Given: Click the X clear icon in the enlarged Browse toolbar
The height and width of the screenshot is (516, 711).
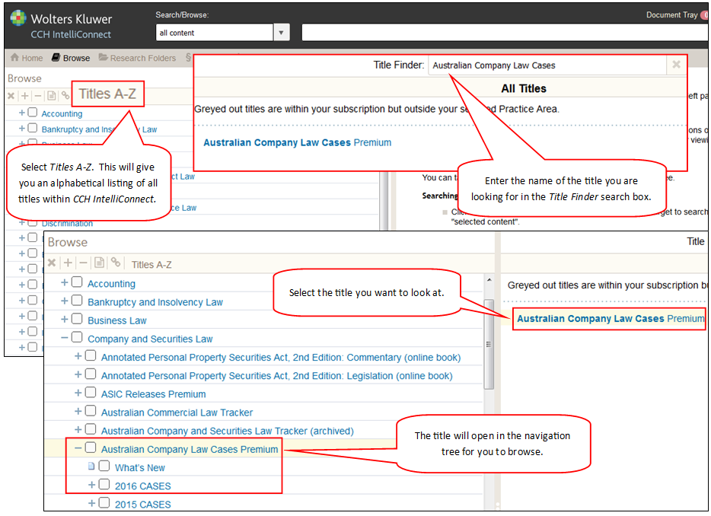Looking at the screenshot, I should coord(52,263).
